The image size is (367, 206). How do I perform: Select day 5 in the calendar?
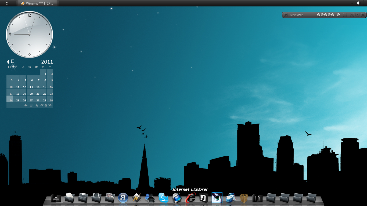coord(23,79)
